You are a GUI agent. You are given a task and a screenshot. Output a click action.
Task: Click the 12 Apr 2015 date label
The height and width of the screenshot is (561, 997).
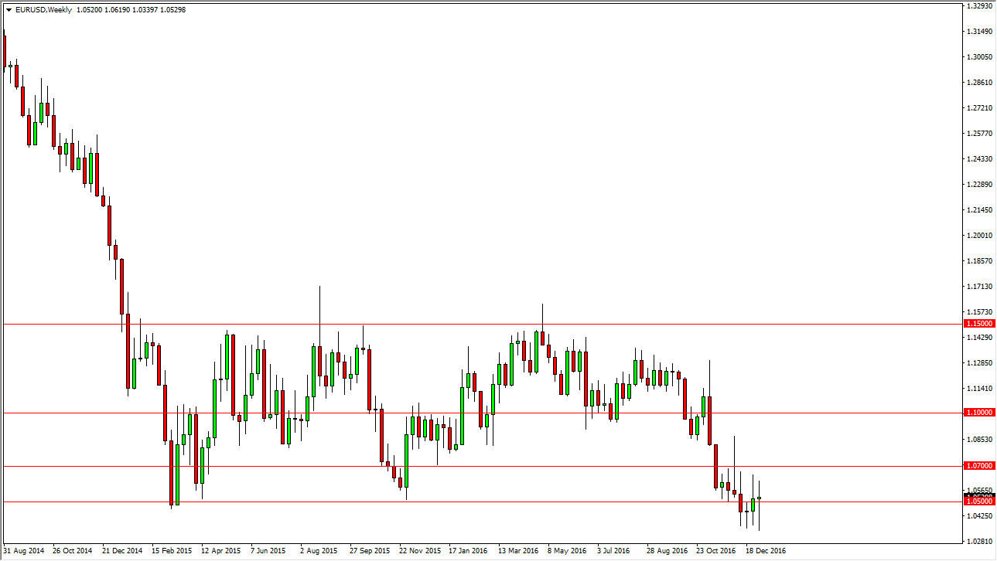221,552
